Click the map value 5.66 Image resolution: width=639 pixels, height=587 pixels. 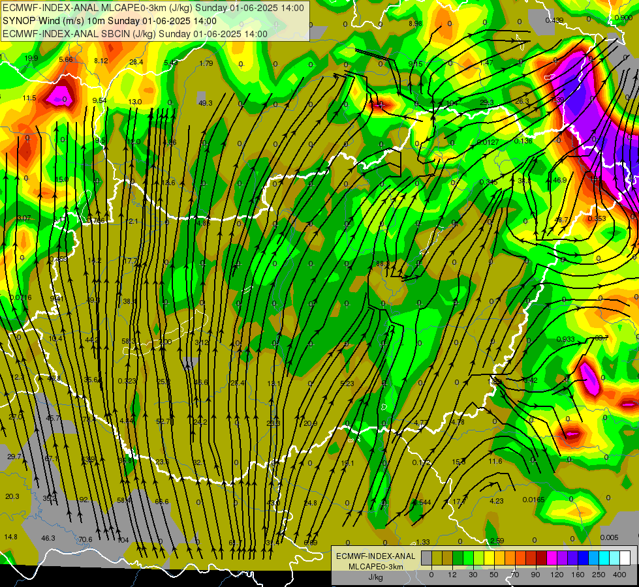pyautogui.click(x=66, y=59)
